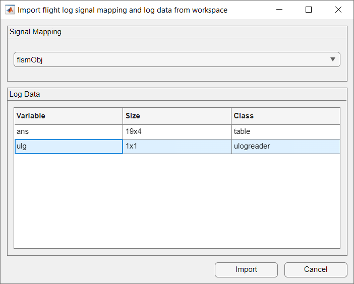Sort by the Size column header
This screenshot has height=284, width=354.
point(177,116)
